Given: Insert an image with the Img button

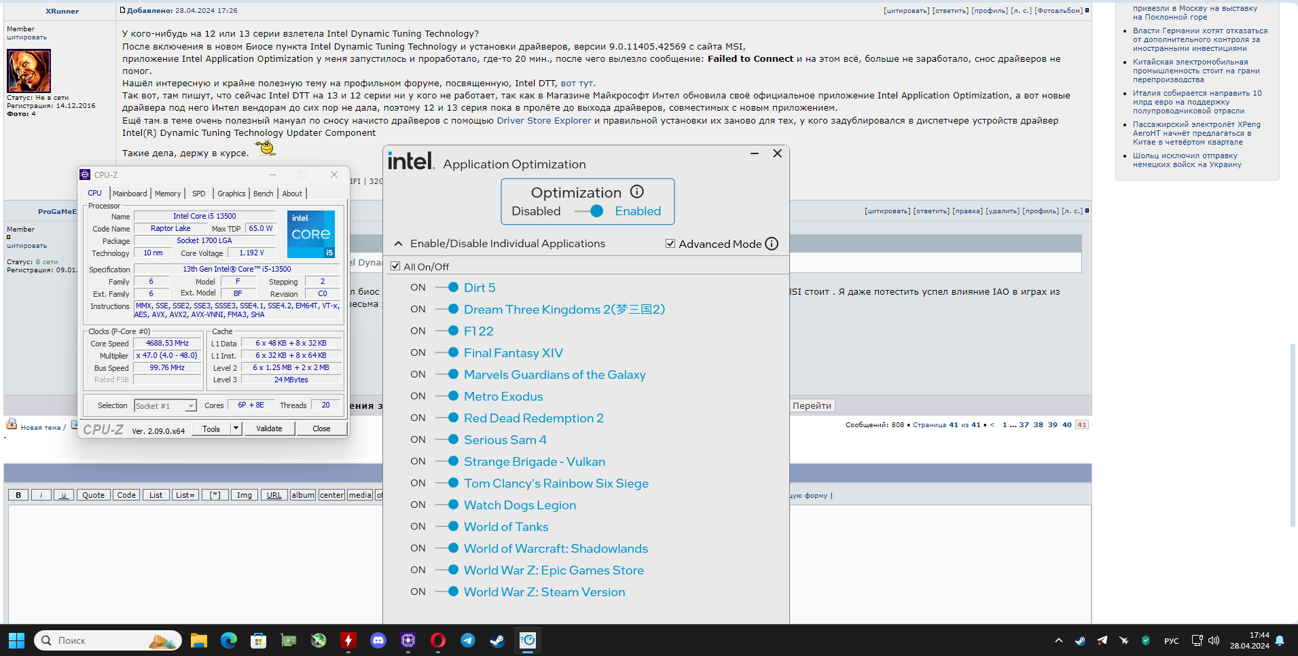Looking at the screenshot, I should click(245, 495).
